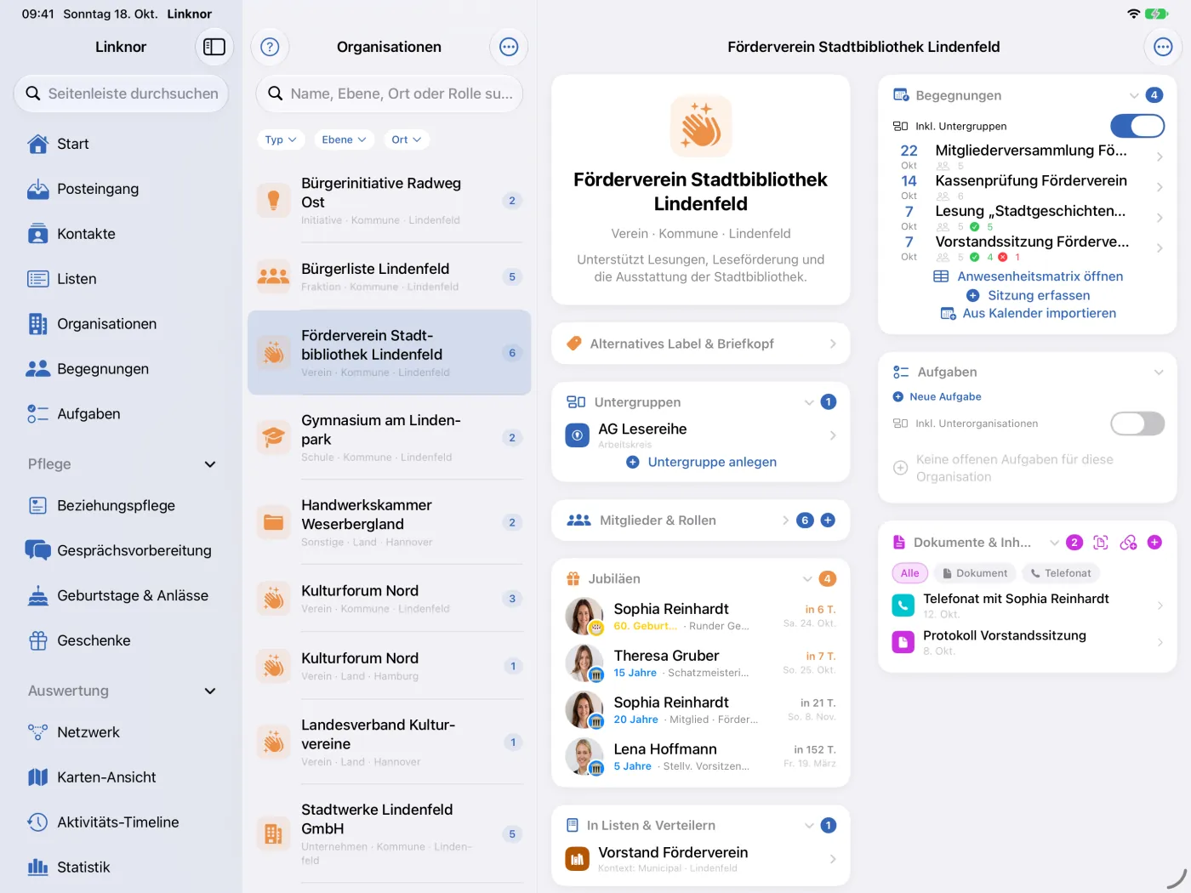Focus the organisation name search field
Image resolution: width=1191 pixels, height=893 pixels.
pos(390,94)
